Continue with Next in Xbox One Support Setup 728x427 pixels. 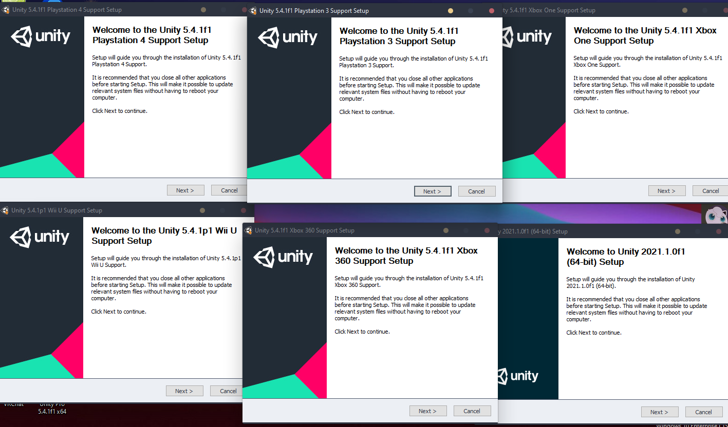click(667, 191)
